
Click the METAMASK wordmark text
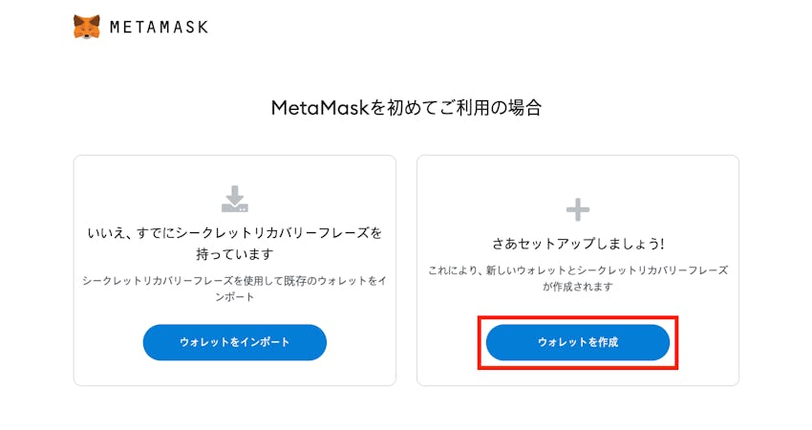159,28
